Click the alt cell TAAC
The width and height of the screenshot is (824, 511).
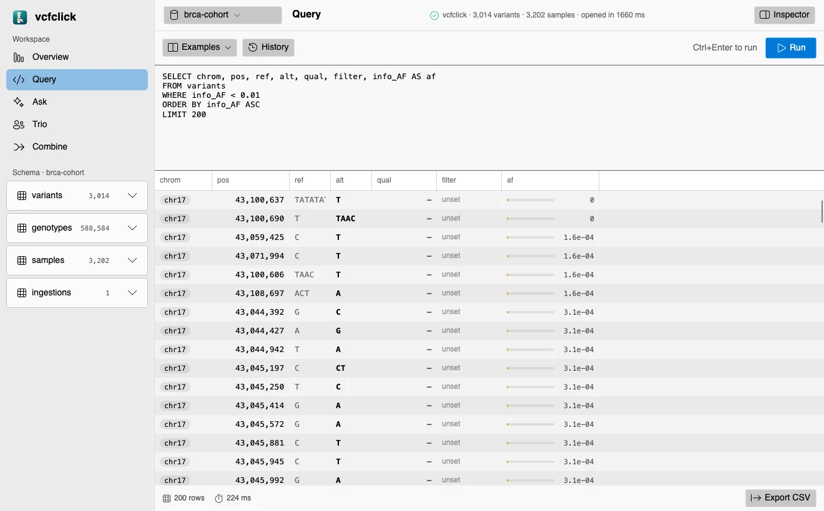[346, 219]
